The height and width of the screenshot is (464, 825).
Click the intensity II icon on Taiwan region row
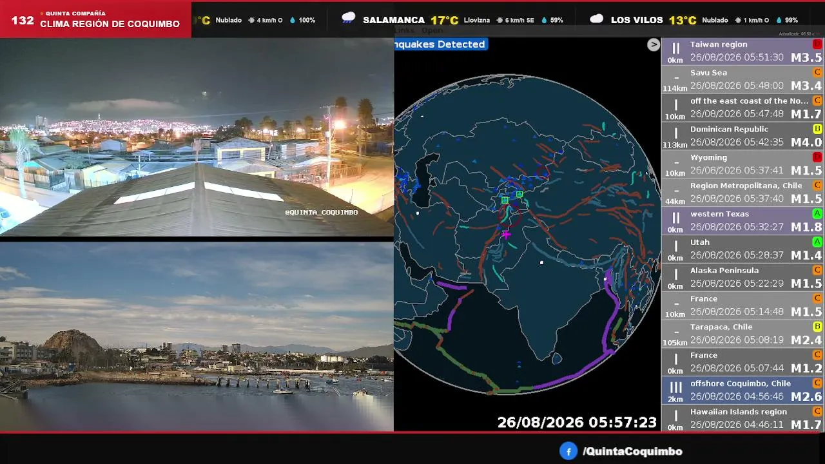point(675,48)
